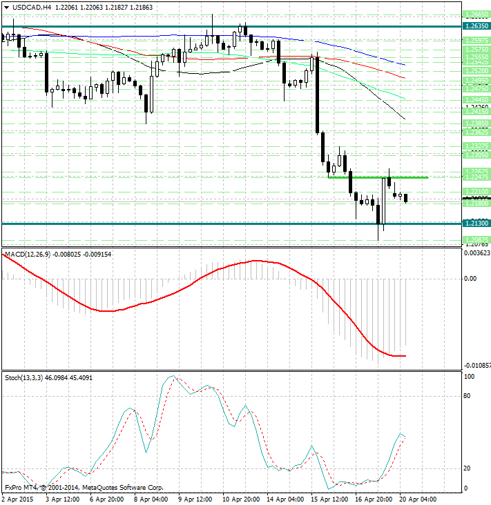Click the 20 Apr 04:00 time label
Viewport: 491px width, 505px height.
[418, 499]
